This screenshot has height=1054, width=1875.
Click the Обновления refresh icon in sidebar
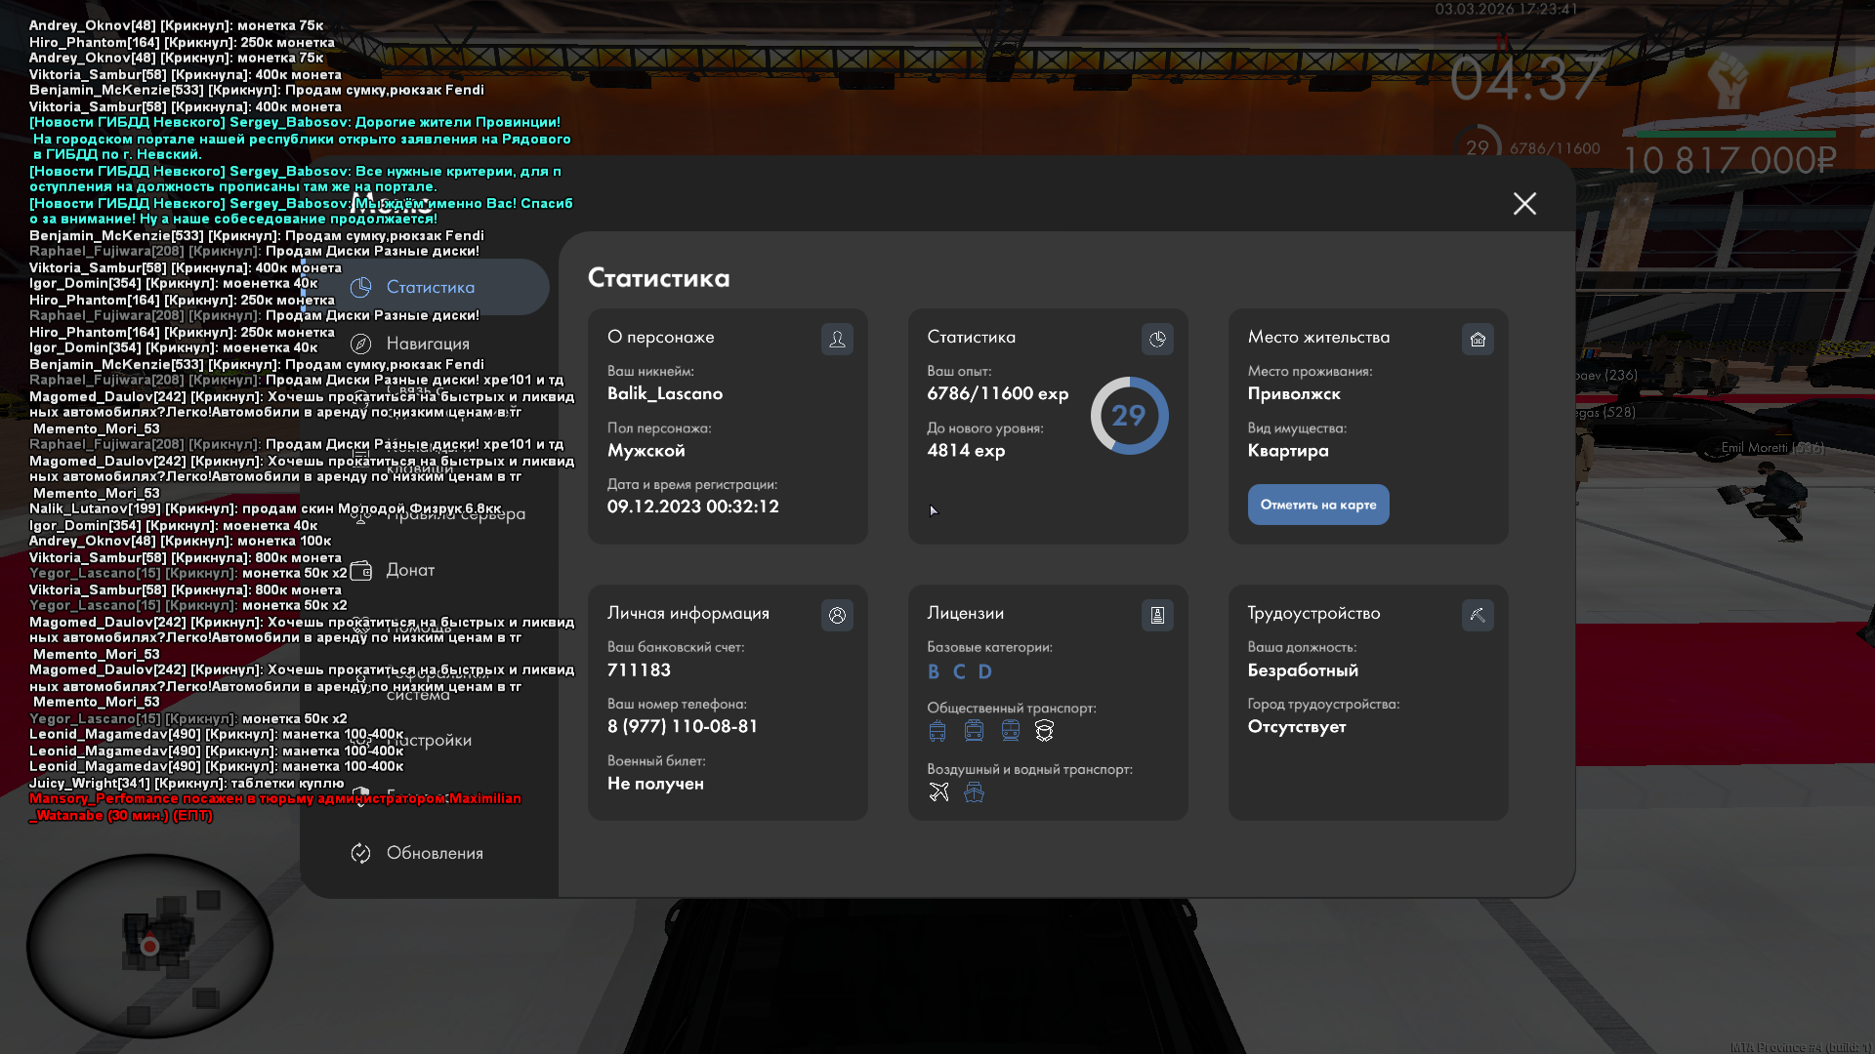coord(360,853)
